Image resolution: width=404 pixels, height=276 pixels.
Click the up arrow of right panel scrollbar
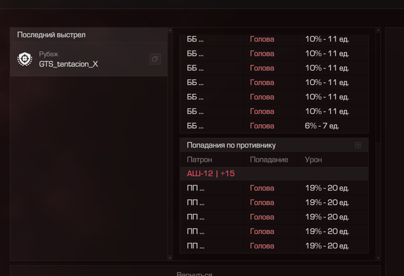click(x=378, y=30)
